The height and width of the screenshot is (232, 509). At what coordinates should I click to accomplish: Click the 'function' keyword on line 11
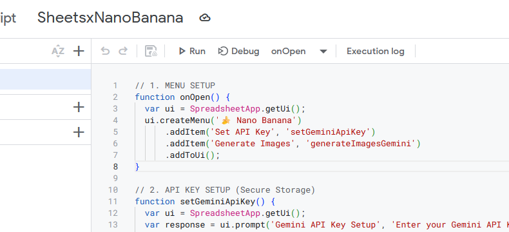tap(155, 202)
